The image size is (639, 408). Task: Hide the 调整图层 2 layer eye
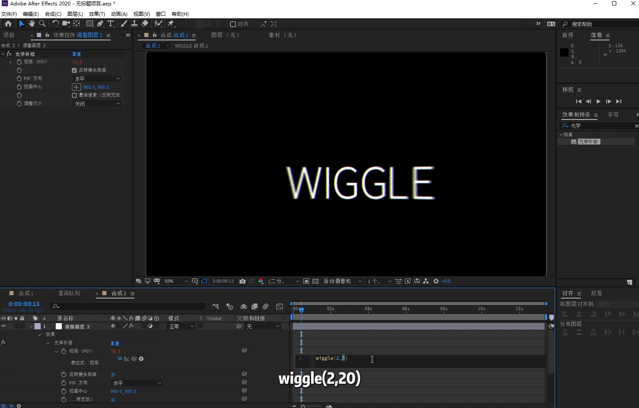(4, 326)
